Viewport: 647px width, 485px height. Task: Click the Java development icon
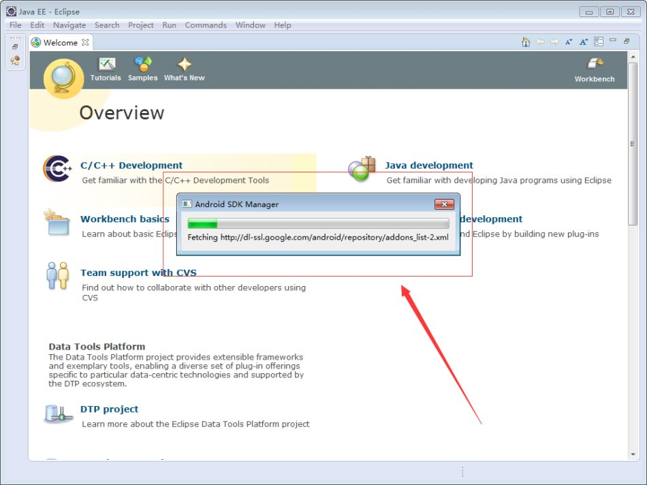click(x=362, y=169)
